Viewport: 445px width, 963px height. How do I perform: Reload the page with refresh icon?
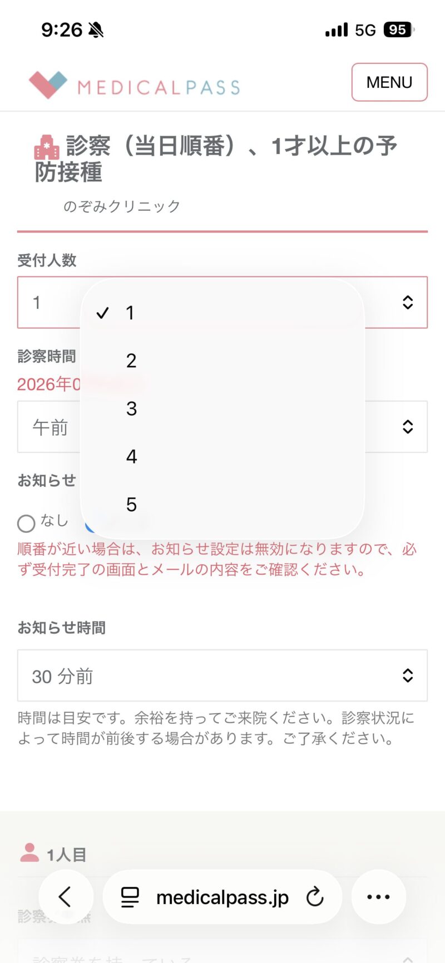(x=315, y=897)
